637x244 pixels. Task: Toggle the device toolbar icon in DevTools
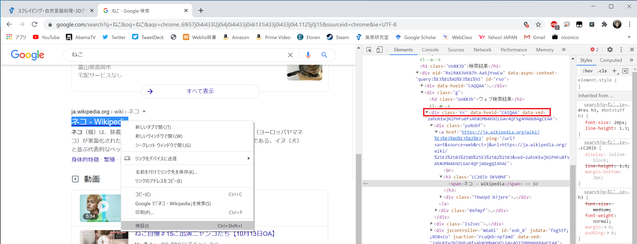[380, 50]
